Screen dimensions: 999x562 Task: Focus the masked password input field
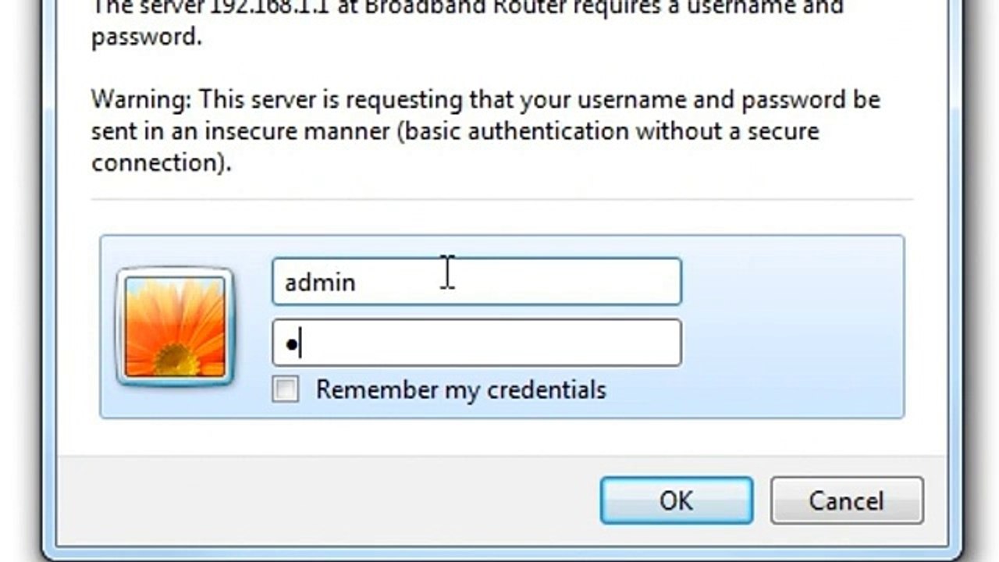(x=477, y=343)
